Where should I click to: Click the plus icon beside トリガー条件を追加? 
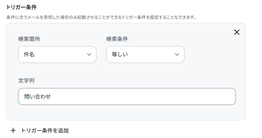tap(13, 131)
